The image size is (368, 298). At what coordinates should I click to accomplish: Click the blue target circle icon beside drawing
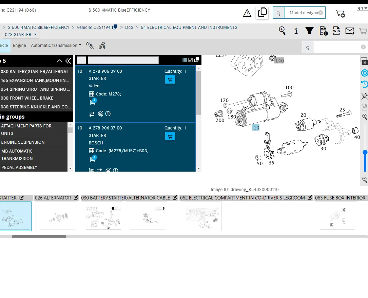(x=365, y=73)
